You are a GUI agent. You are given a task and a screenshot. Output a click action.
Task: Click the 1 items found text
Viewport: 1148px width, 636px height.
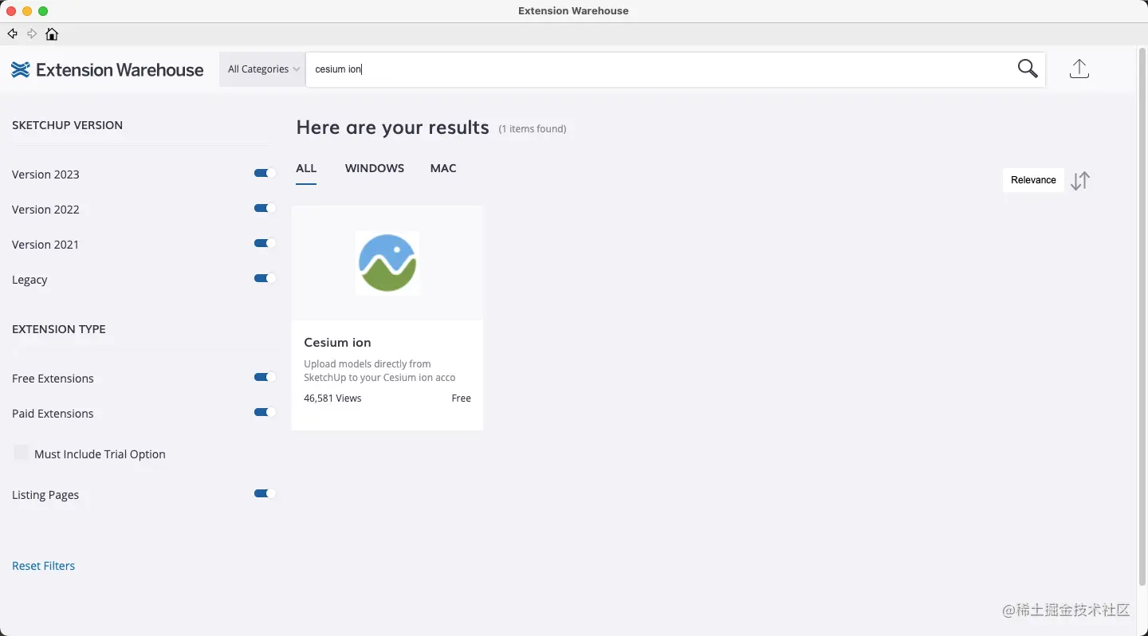click(533, 129)
